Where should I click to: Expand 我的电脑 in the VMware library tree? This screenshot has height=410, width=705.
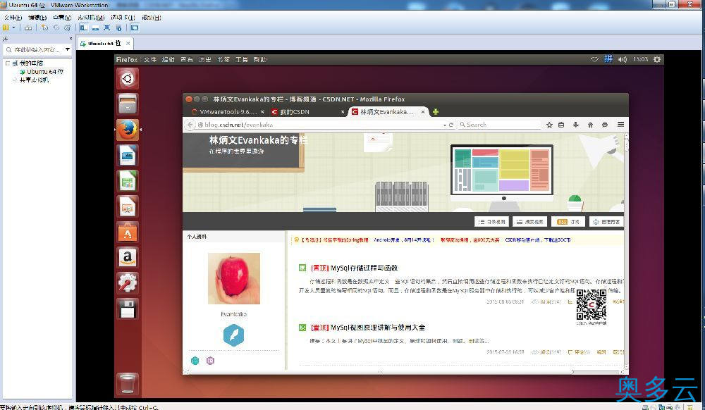coord(7,63)
